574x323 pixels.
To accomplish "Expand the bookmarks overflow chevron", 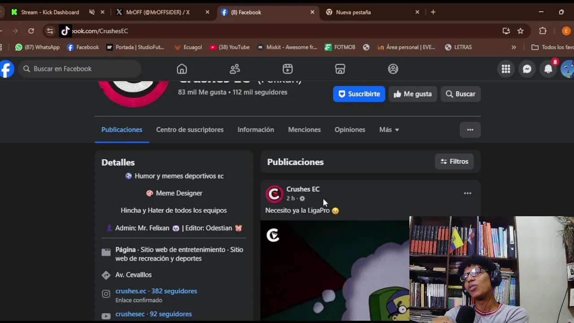I will [513, 47].
